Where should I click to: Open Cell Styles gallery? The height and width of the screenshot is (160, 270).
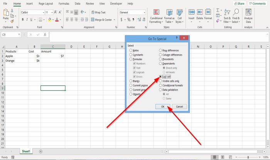point(180,16)
